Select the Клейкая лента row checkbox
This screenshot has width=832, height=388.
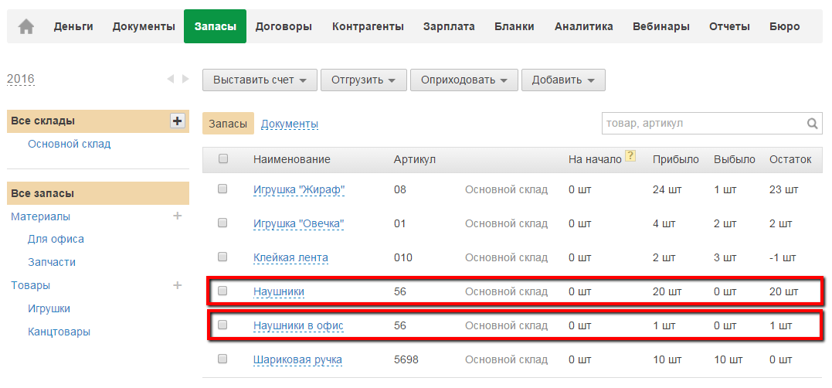223,257
